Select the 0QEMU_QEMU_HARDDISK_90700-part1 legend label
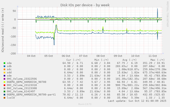The height and width of the screenshot is (107, 170). [31, 95]
